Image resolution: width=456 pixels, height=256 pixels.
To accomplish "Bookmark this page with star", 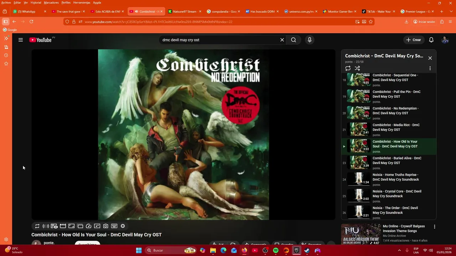I will [x=370, y=22].
